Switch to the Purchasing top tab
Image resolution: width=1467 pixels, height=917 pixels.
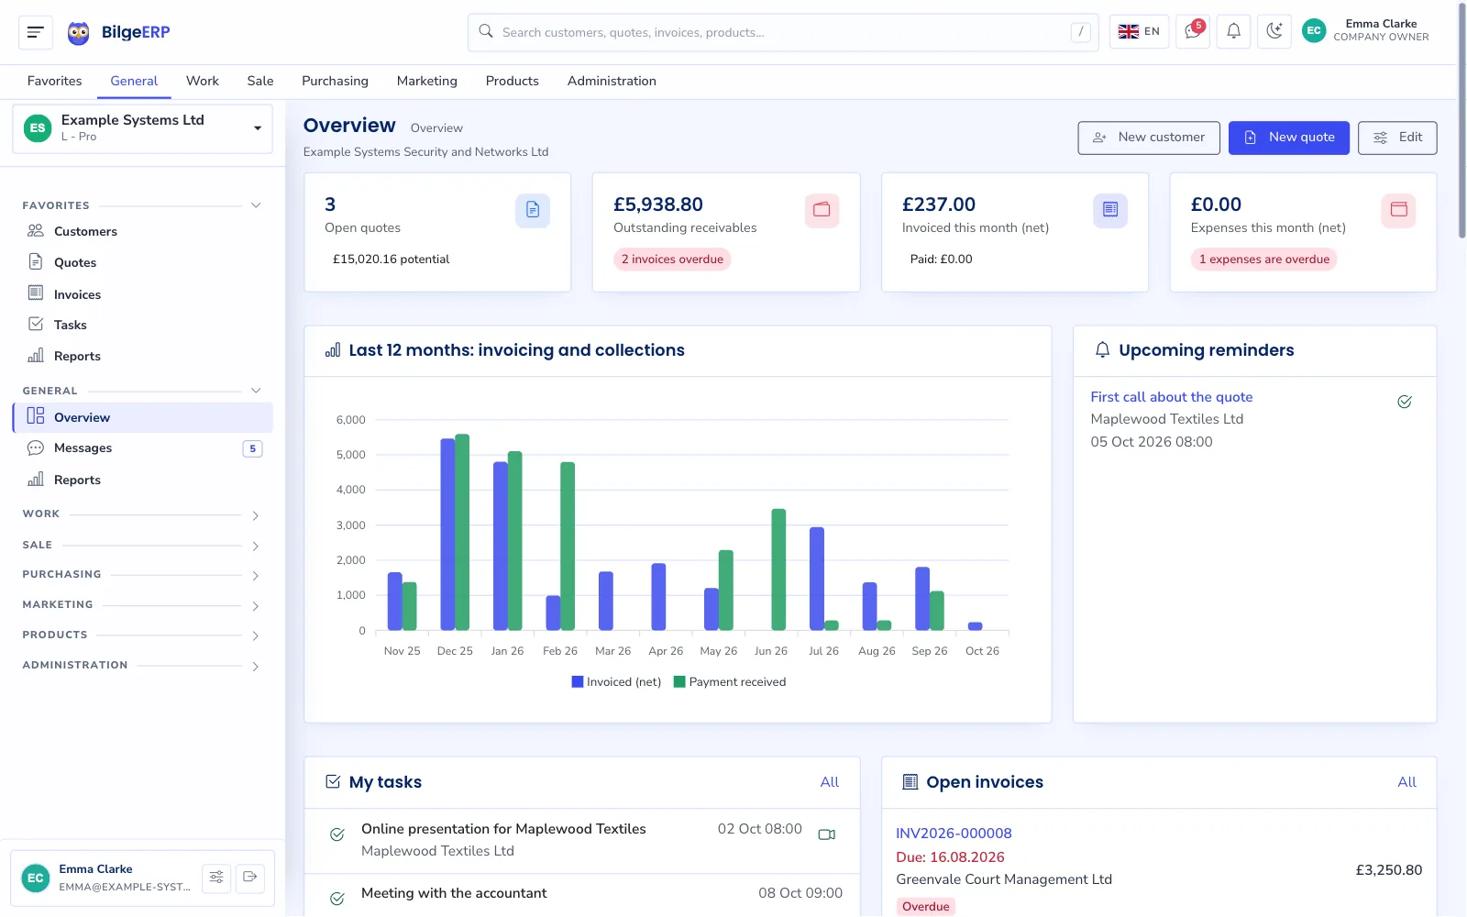point(335,81)
